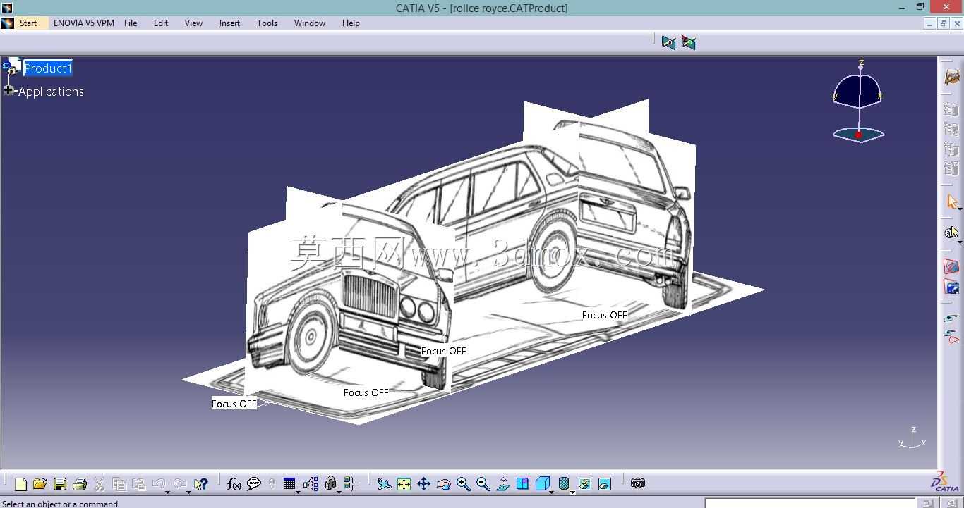This screenshot has height=508, width=964.
Task: Click the What's This help cursor icon
Action: (x=201, y=484)
